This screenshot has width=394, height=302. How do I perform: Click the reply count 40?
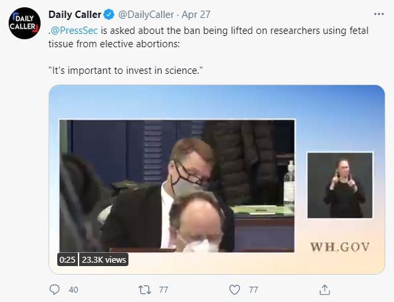tap(73, 289)
